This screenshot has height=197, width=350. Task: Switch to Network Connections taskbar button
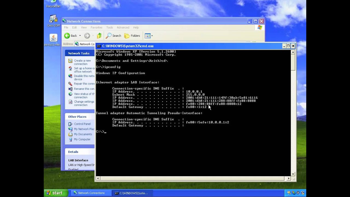[x=91, y=193]
